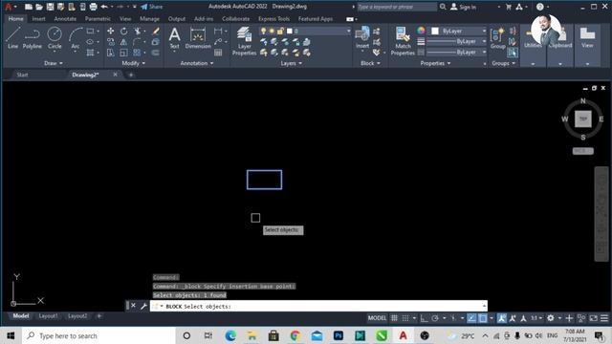Click Sign In button
This screenshot has height=344, width=612.
click(x=463, y=7)
